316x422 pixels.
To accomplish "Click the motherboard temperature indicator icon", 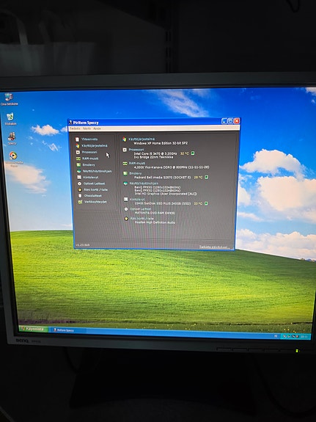I will [207, 177].
